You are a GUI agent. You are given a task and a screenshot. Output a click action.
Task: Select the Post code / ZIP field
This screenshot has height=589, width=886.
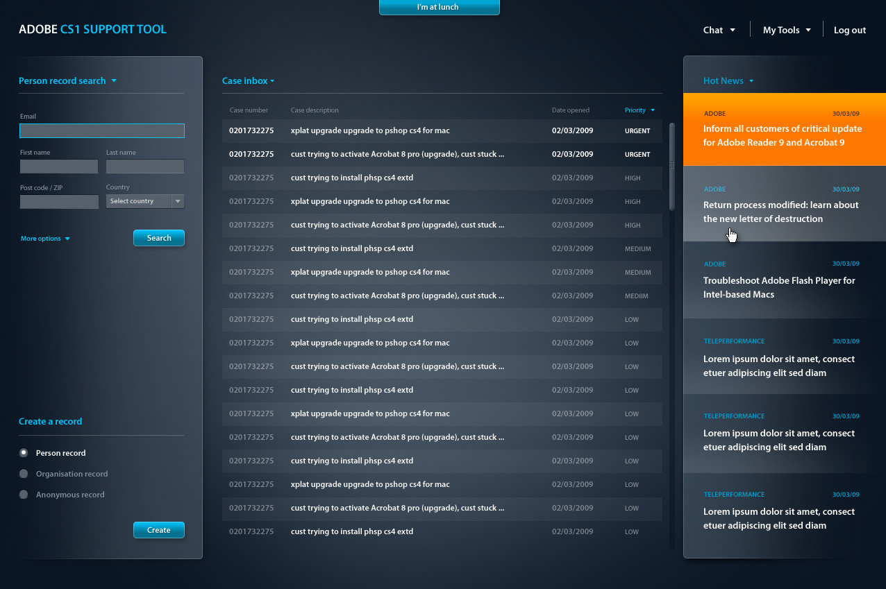click(x=59, y=201)
